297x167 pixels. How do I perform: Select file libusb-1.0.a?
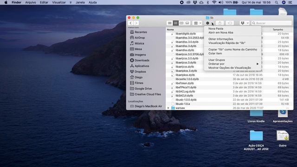point(182,104)
